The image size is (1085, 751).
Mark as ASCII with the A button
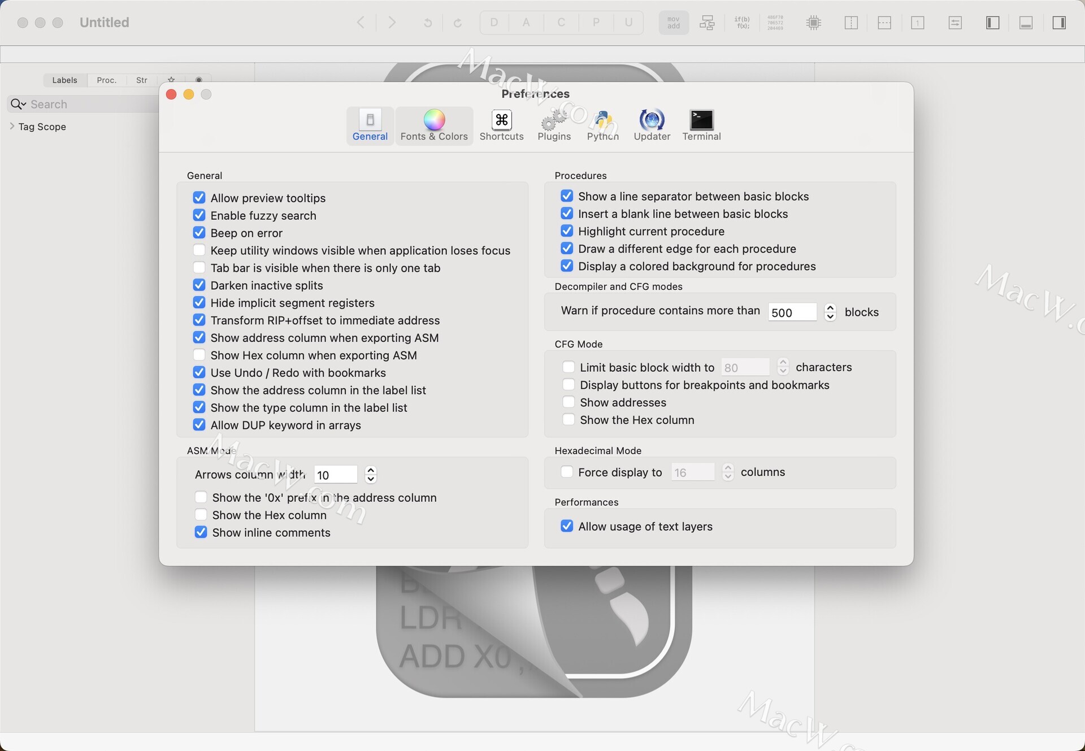tap(526, 23)
